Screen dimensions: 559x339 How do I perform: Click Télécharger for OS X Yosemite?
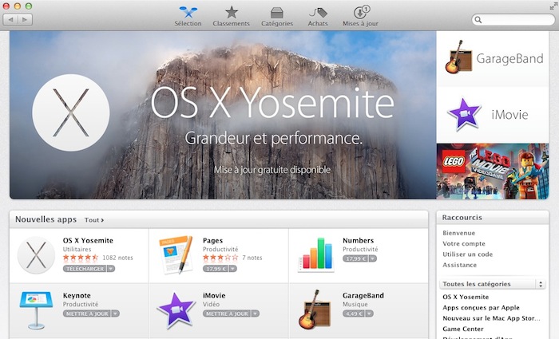[85, 269]
